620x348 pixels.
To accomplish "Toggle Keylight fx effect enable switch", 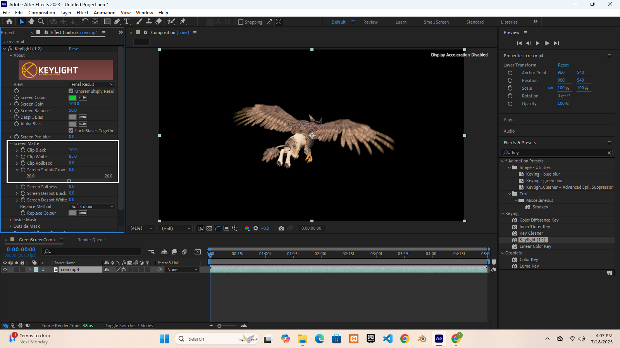I will (10, 49).
